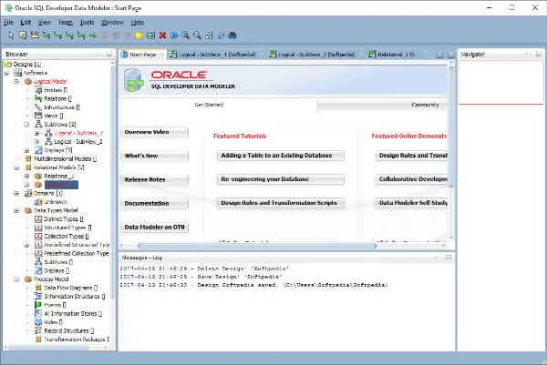Screen dimensions: 547x365
Task: Click the binoculars find icon
Action: pos(232,35)
